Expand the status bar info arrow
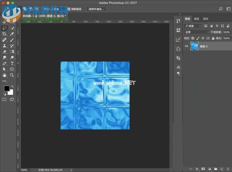The width and height of the screenshot is (232, 172). pos(71,170)
